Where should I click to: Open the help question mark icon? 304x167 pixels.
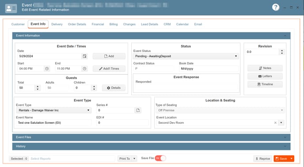tap(276, 7)
